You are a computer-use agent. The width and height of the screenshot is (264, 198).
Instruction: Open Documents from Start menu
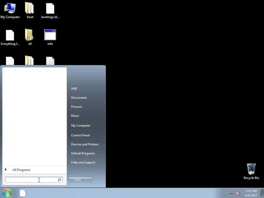tap(79, 98)
